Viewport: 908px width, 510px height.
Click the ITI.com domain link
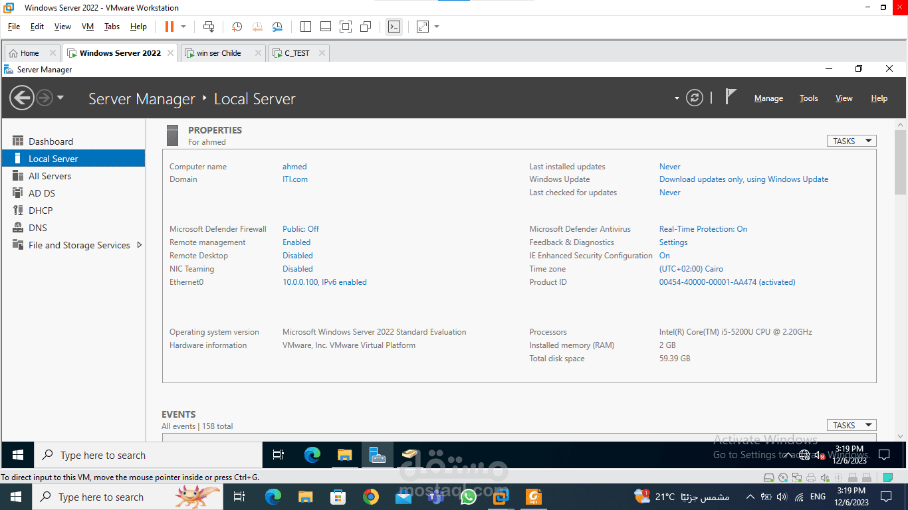coord(295,179)
